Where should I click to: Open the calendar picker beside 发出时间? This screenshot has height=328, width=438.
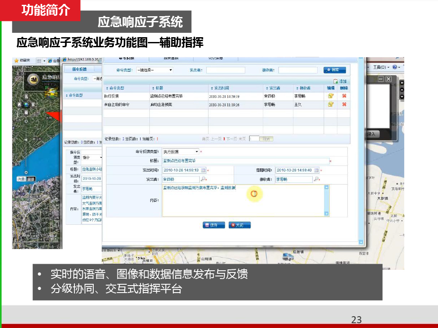[x=203, y=170]
